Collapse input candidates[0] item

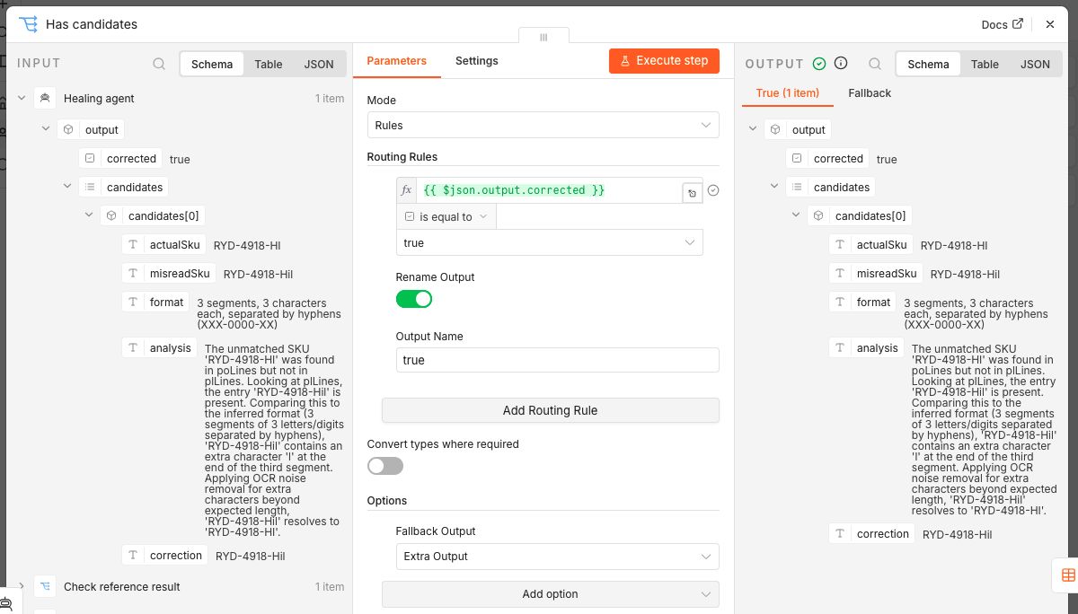click(x=89, y=215)
